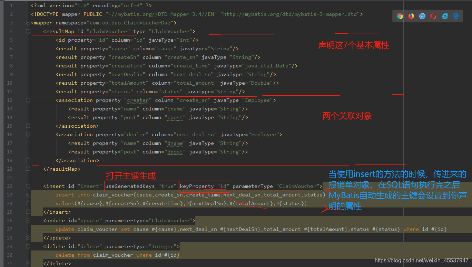Open preview in Edge browser icon
472x267 pixels.
[456, 16]
